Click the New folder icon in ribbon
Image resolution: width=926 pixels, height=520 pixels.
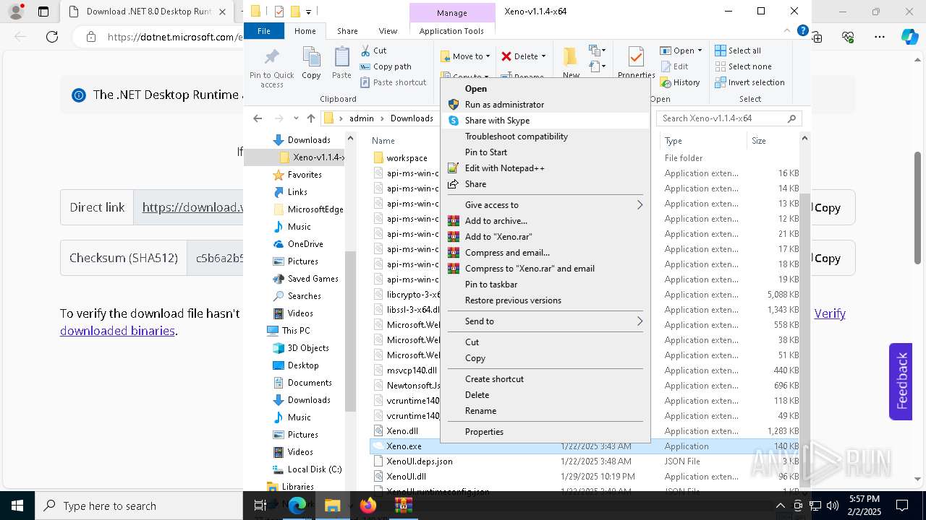(x=571, y=58)
